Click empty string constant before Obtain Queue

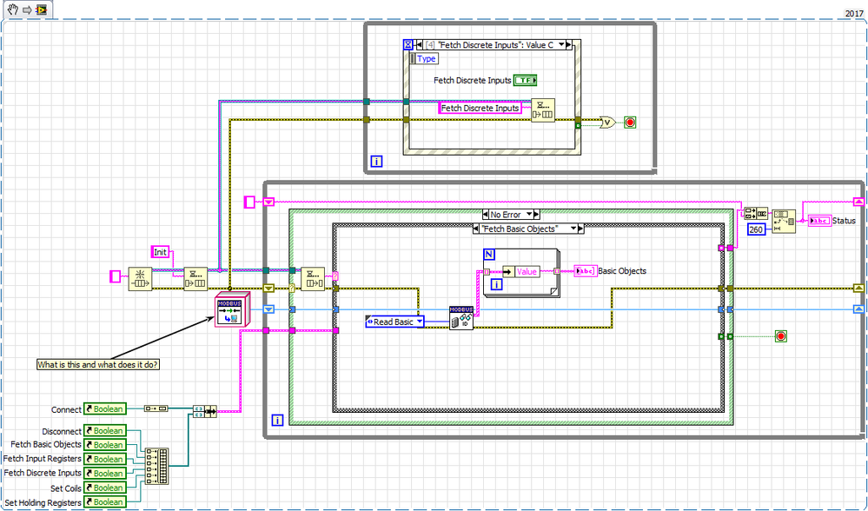click(116, 275)
